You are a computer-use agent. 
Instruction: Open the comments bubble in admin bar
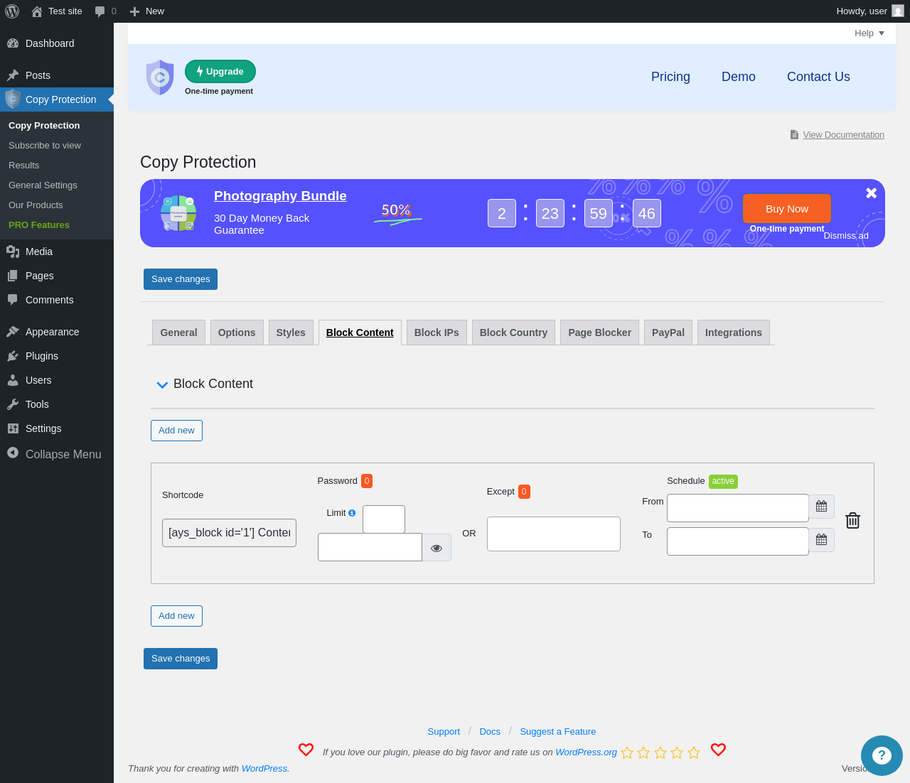(x=105, y=11)
